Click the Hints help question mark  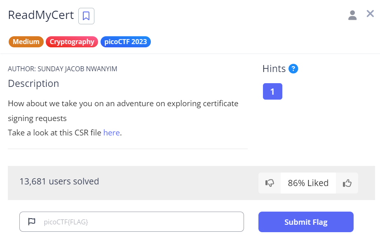pyautogui.click(x=293, y=69)
